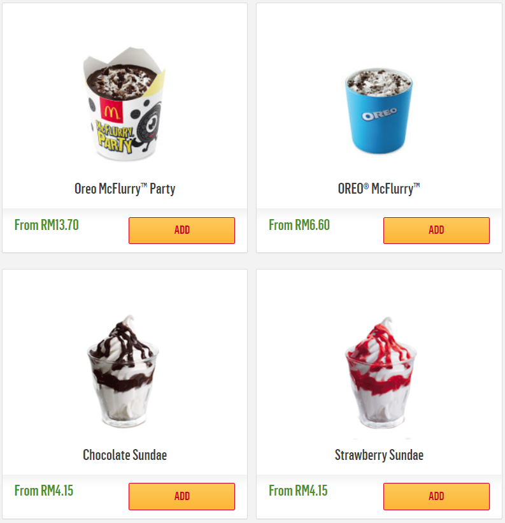Add Chocolate Sundae to order
This screenshot has width=505, height=523.
(181, 496)
